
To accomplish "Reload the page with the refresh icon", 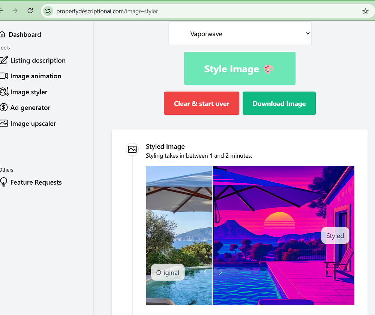I will click(30, 11).
